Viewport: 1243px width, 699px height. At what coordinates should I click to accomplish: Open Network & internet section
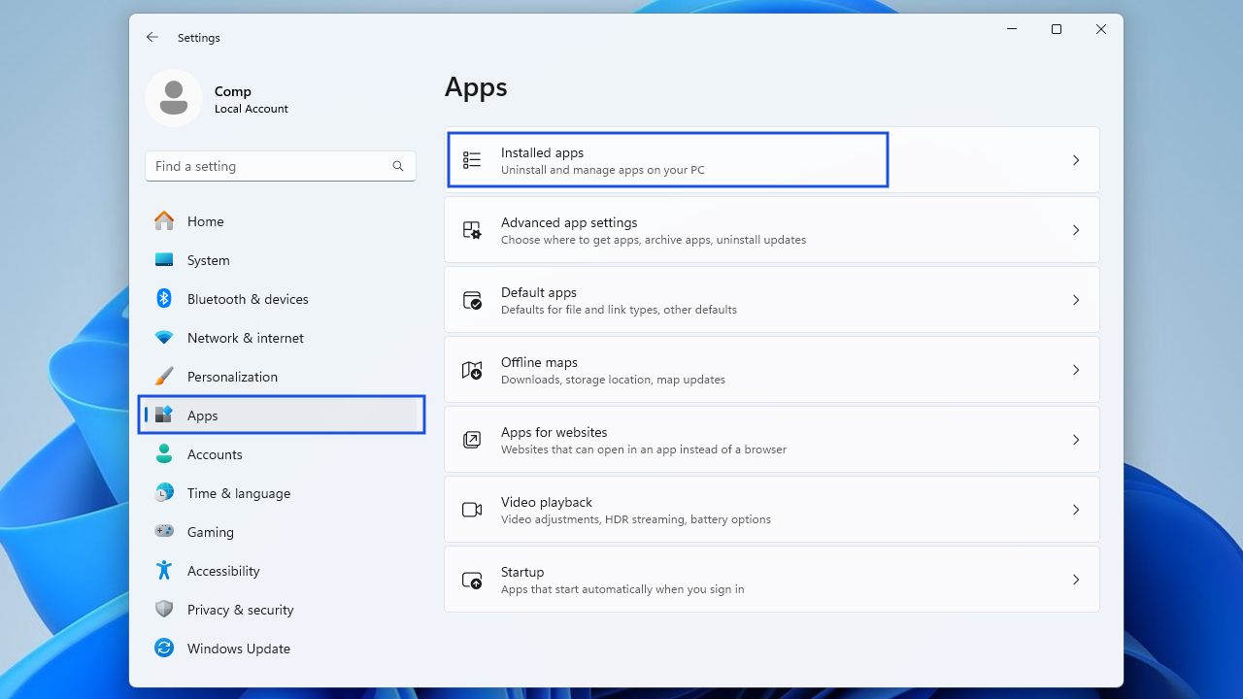click(281, 338)
